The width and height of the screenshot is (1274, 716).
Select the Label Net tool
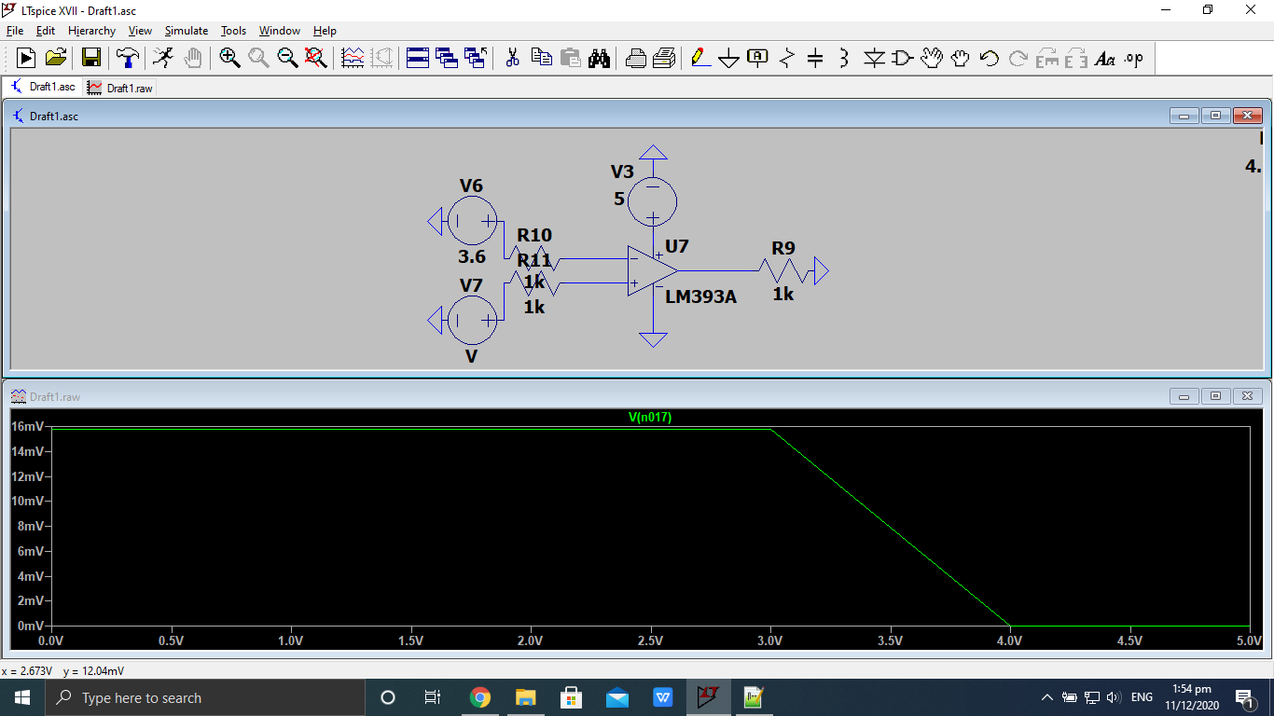(x=758, y=58)
